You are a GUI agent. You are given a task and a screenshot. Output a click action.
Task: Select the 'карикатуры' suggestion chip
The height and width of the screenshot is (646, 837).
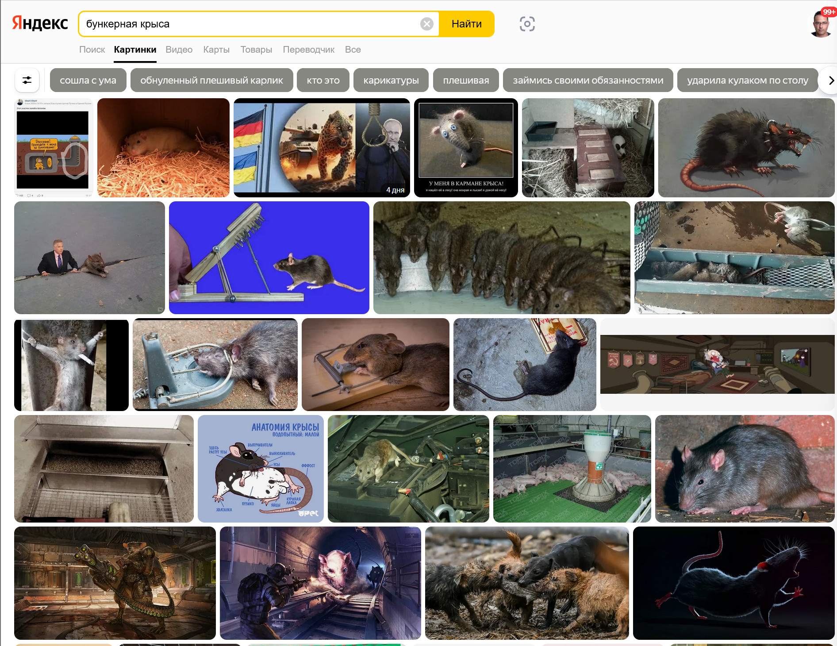point(391,80)
